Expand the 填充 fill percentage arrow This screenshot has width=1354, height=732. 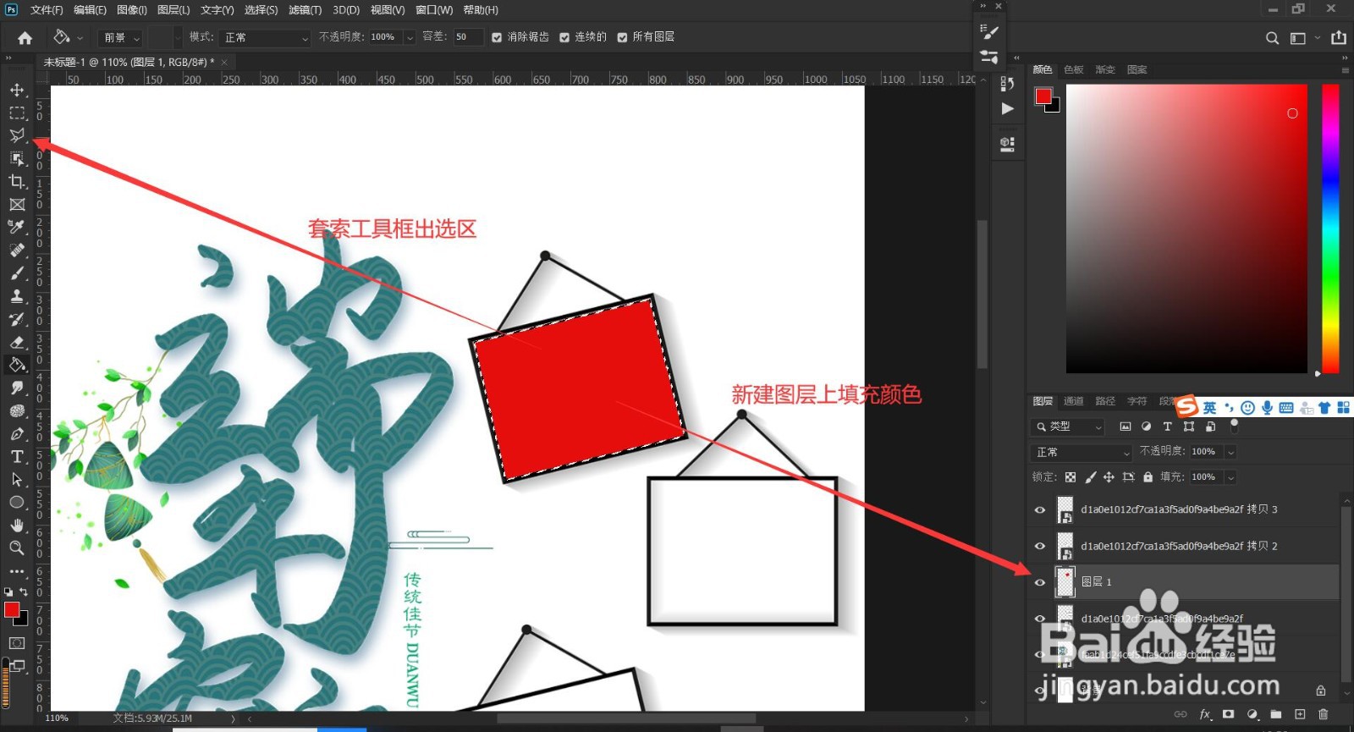point(1230,477)
